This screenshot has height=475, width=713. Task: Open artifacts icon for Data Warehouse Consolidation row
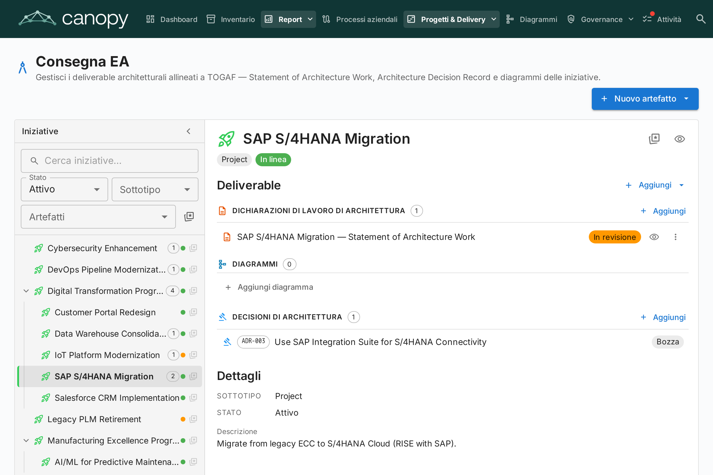[x=193, y=333]
